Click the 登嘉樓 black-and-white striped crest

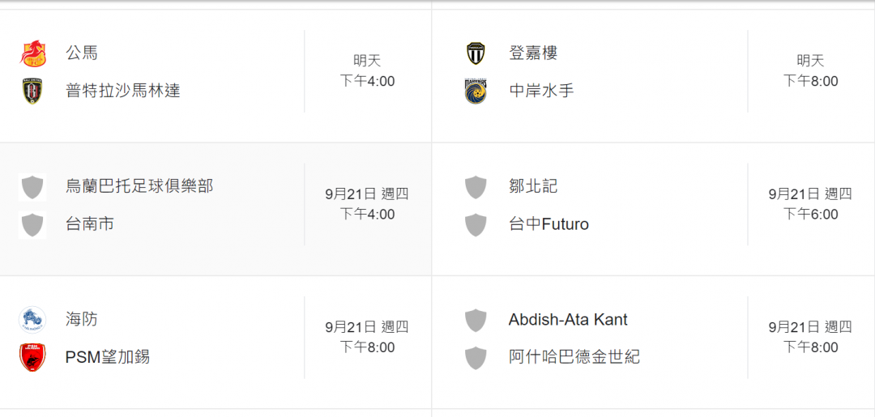tap(476, 53)
